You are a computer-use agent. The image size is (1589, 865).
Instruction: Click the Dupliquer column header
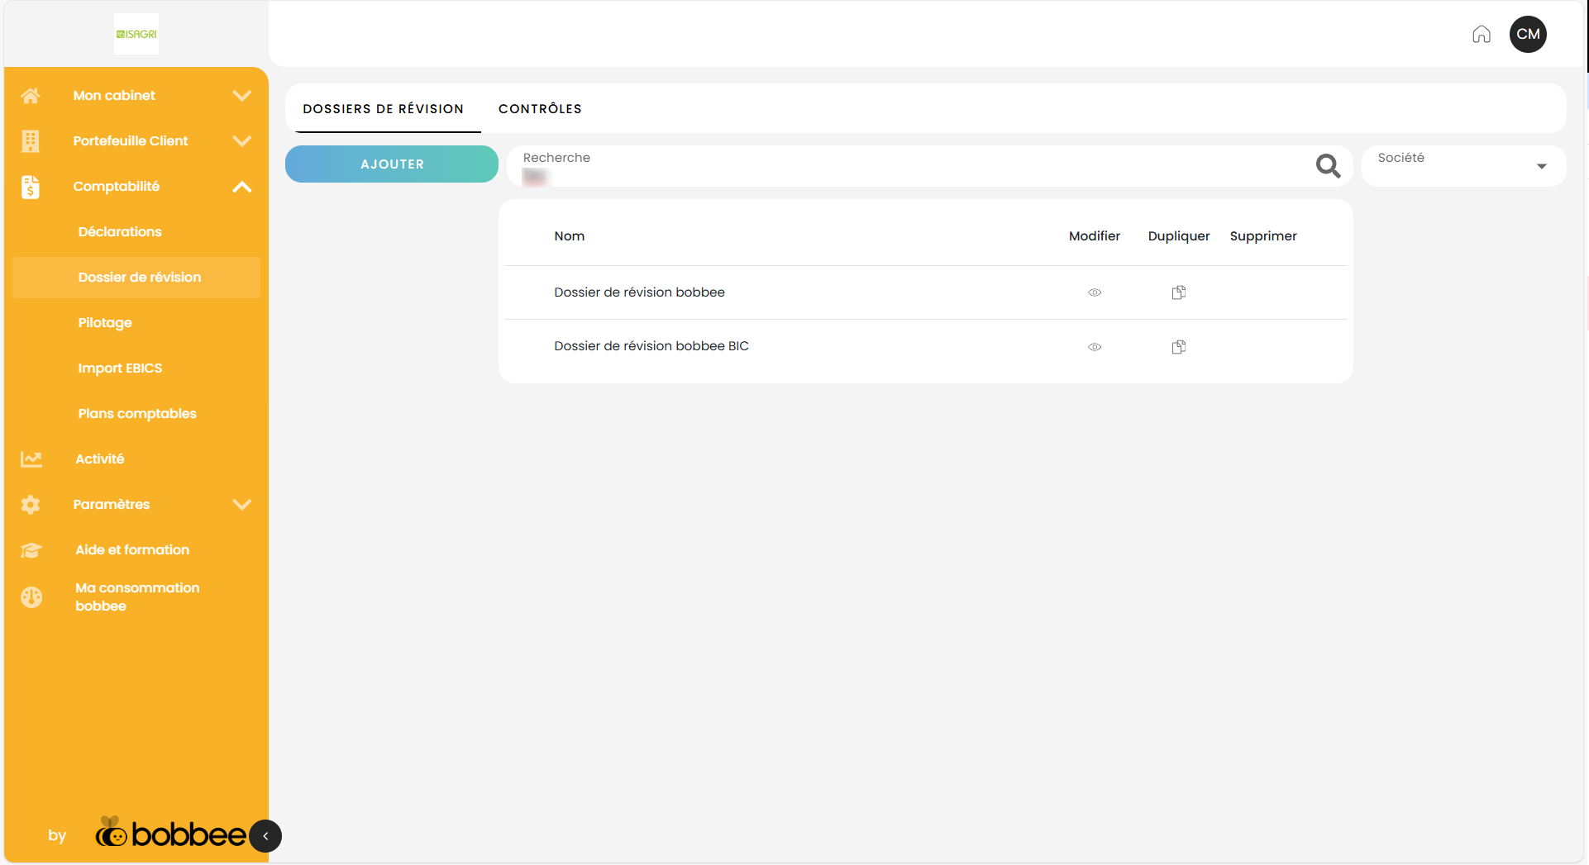pos(1179,236)
